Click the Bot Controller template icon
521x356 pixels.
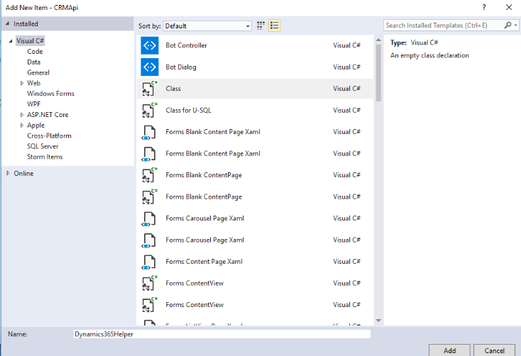150,45
